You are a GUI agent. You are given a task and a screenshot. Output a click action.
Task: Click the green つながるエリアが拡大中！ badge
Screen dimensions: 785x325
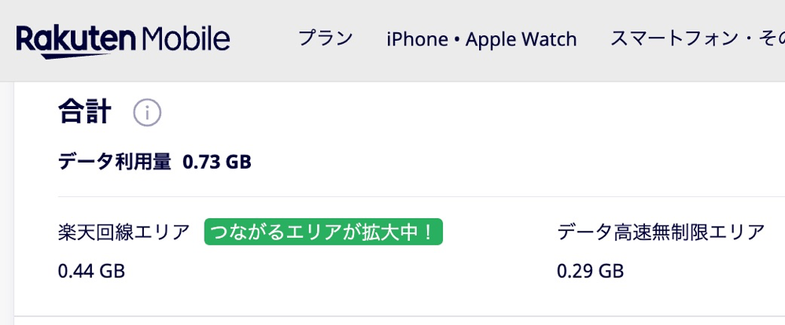323,232
